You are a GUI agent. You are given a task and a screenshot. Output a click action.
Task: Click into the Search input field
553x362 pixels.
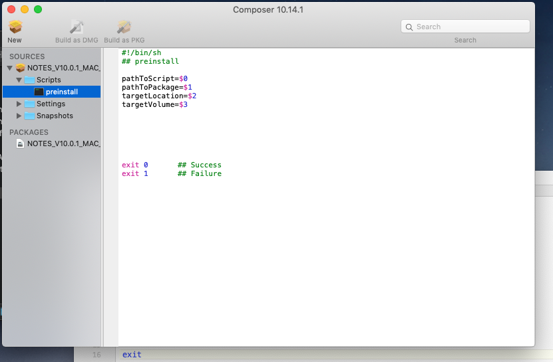tap(465, 27)
